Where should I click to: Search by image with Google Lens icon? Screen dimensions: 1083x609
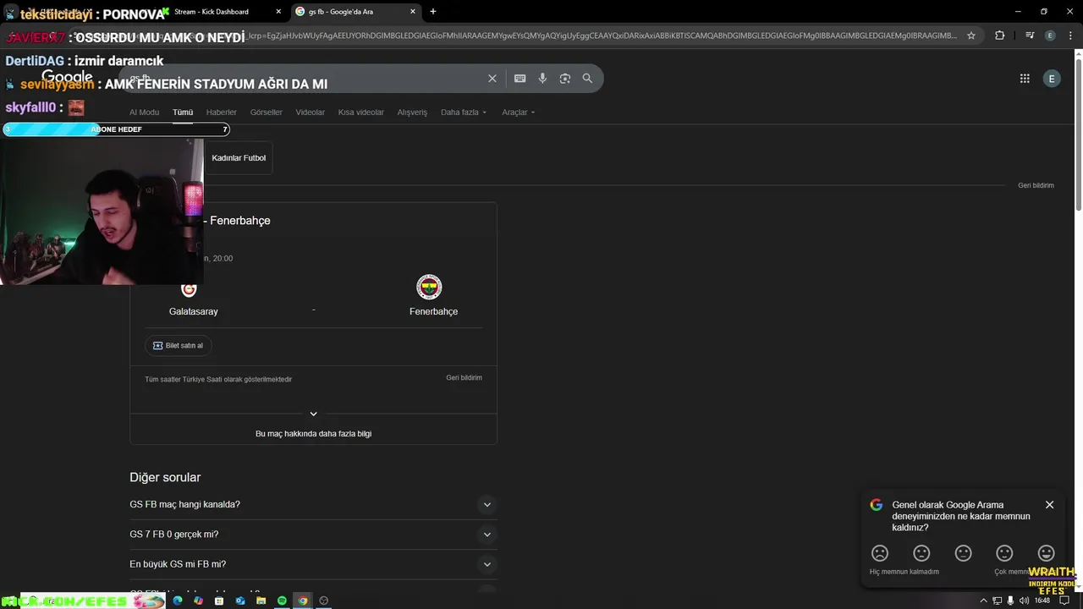pos(565,79)
